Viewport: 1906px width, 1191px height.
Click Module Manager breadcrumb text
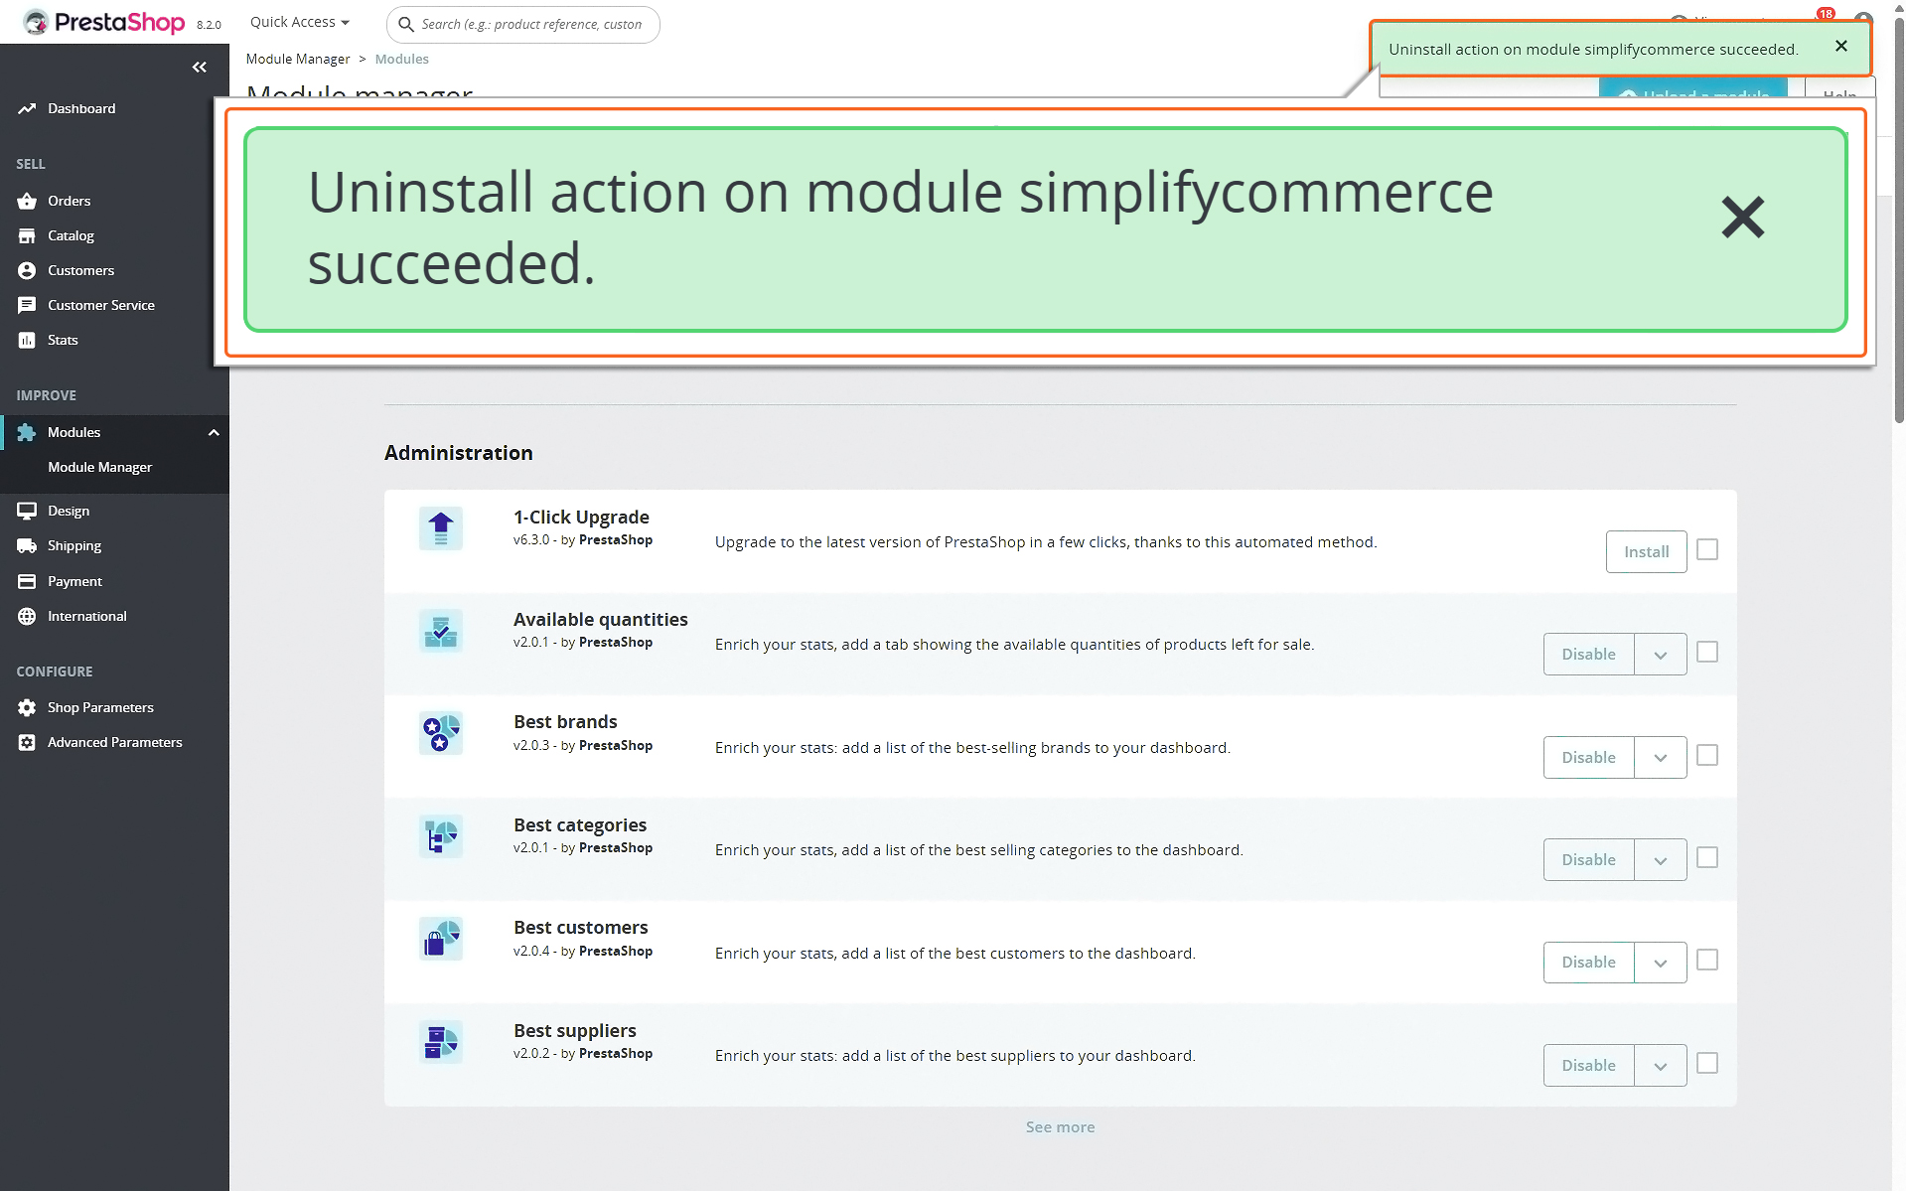click(x=298, y=59)
